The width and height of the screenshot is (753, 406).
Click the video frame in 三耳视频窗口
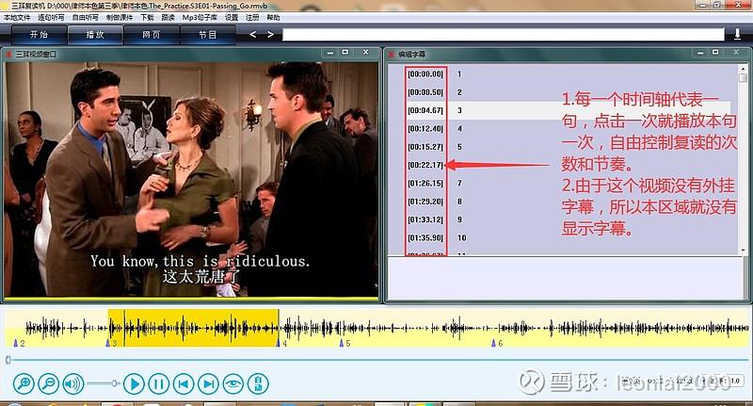191,179
